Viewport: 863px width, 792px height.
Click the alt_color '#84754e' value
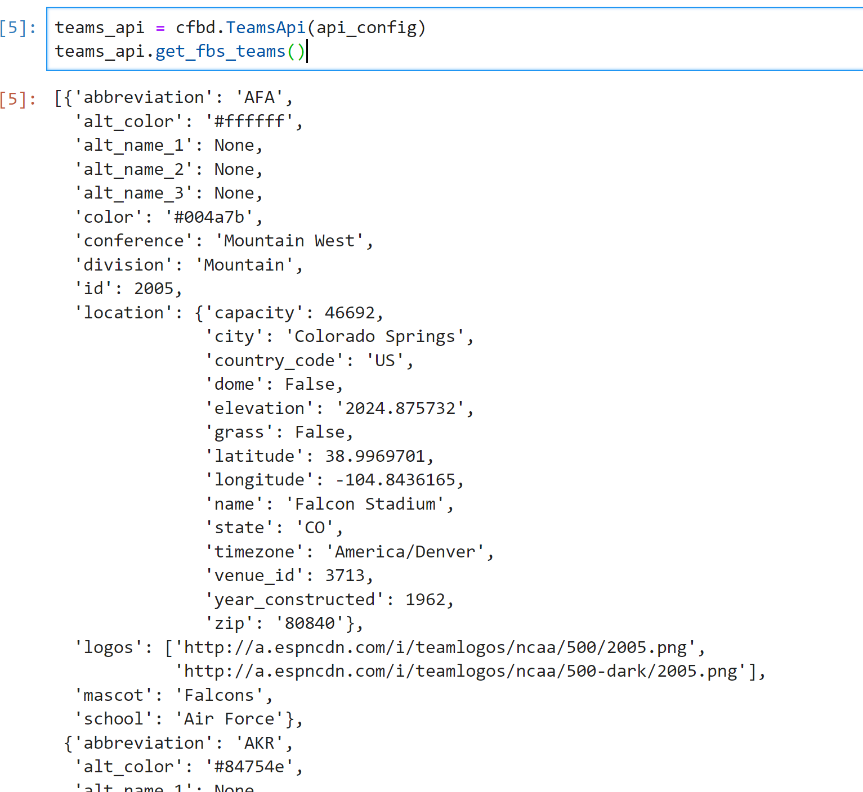point(249,767)
